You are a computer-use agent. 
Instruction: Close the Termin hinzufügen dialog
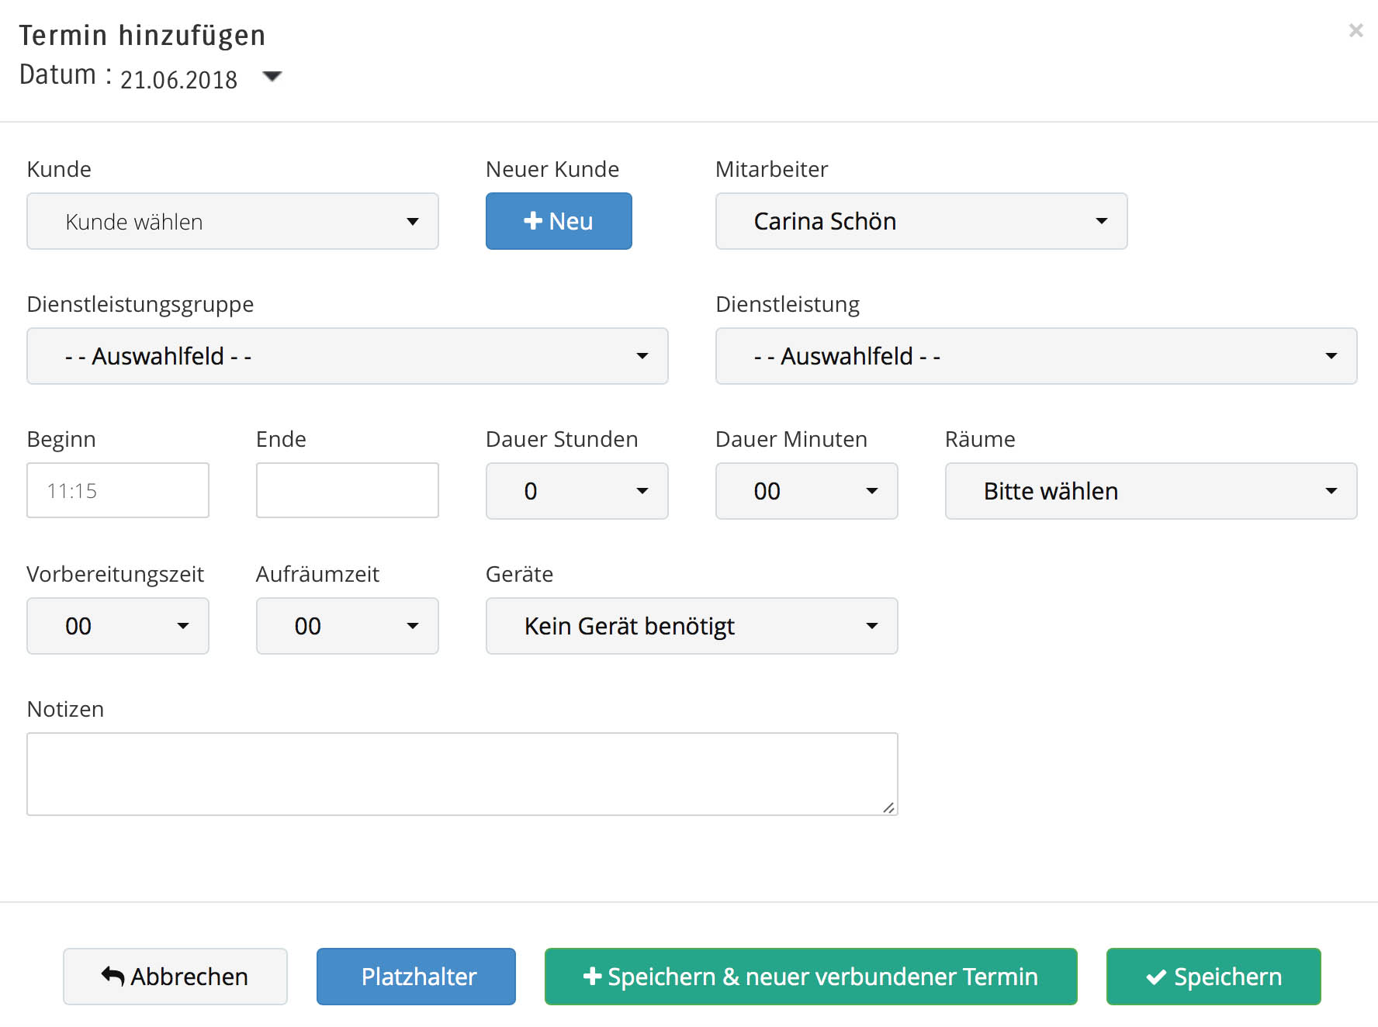click(1355, 30)
